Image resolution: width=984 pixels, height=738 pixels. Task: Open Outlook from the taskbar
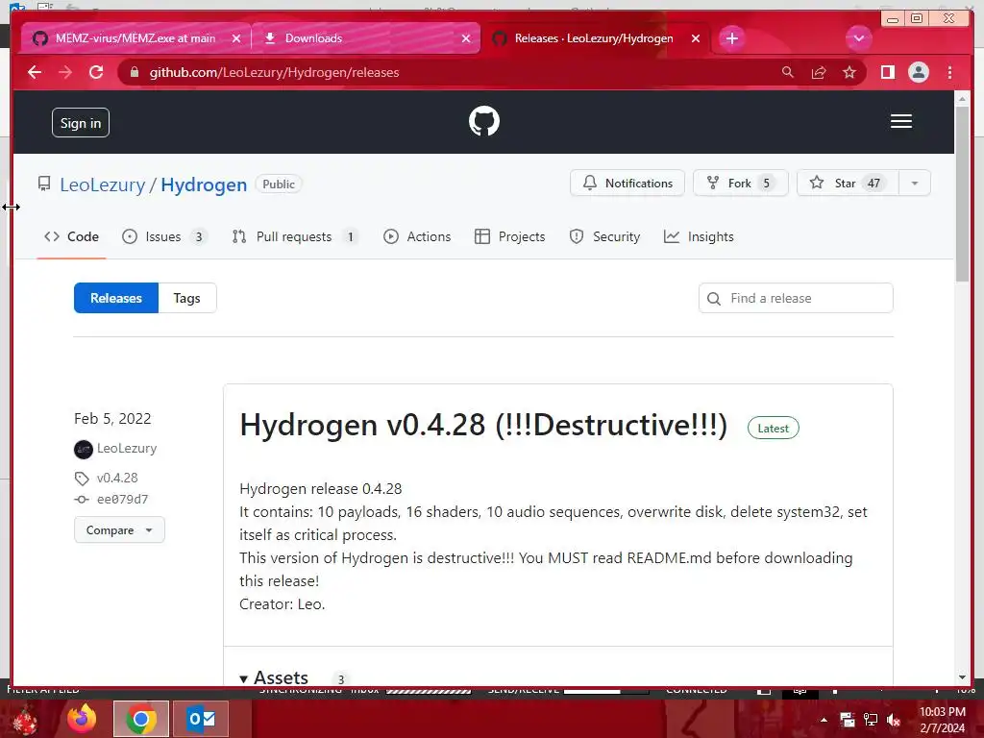coord(201,719)
